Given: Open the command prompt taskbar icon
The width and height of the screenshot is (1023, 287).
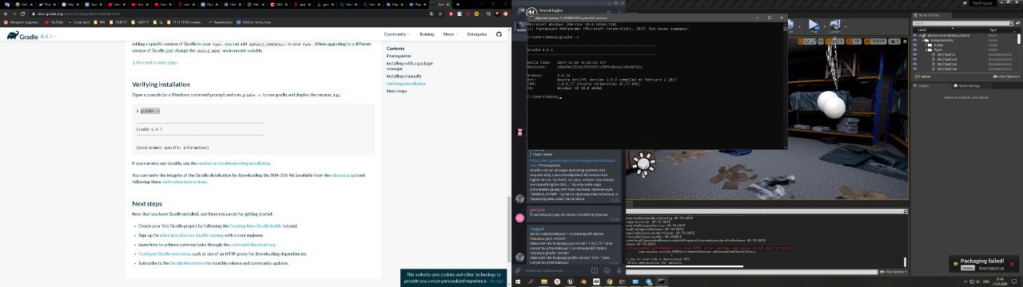Looking at the screenshot, I should 662,281.
